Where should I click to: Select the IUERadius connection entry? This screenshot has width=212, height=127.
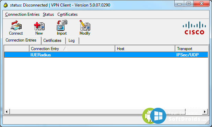(x=106, y=55)
